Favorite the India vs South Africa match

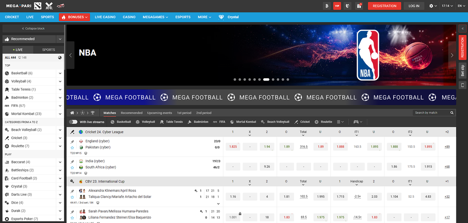click(72, 168)
